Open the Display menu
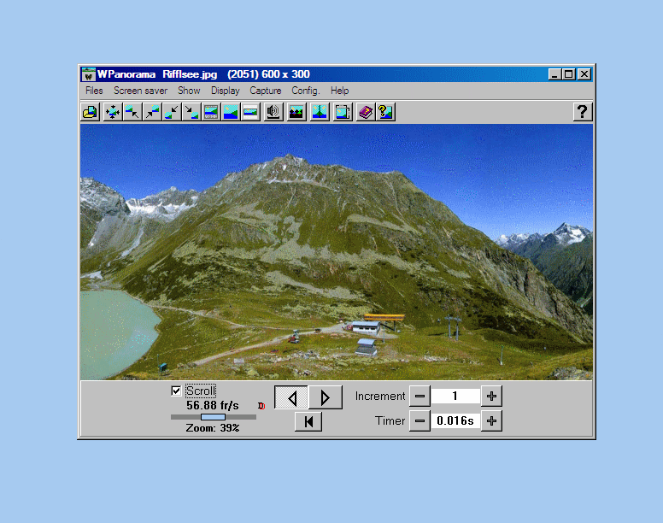The width and height of the screenshot is (663, 523). coord(226,91)
